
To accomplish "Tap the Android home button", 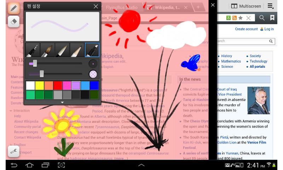I will click(x=29, y=165).
